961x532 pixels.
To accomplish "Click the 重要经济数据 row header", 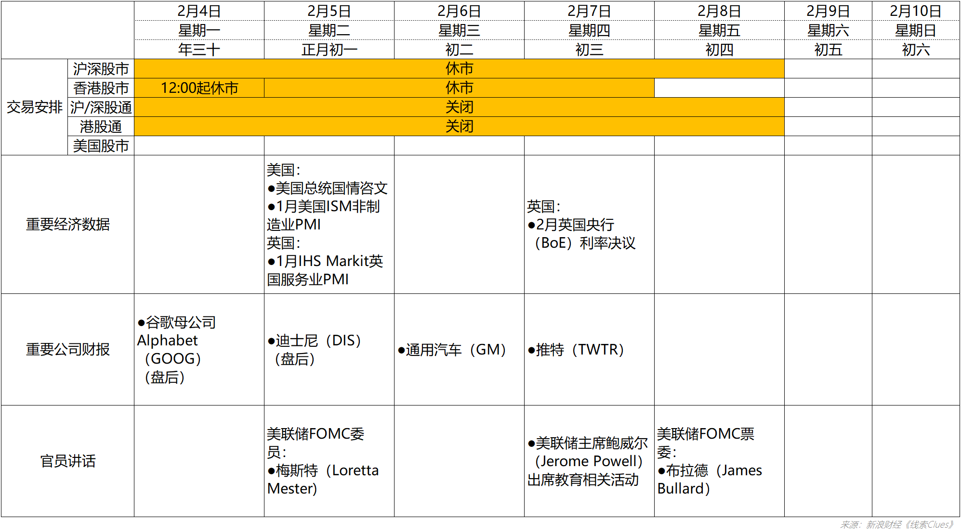I will click(x=67, y=224).
